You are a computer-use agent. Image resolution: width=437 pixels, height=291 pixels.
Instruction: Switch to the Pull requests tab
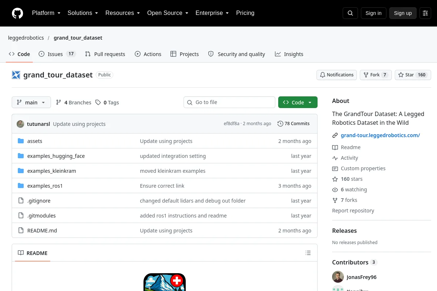tap(105, 54)
